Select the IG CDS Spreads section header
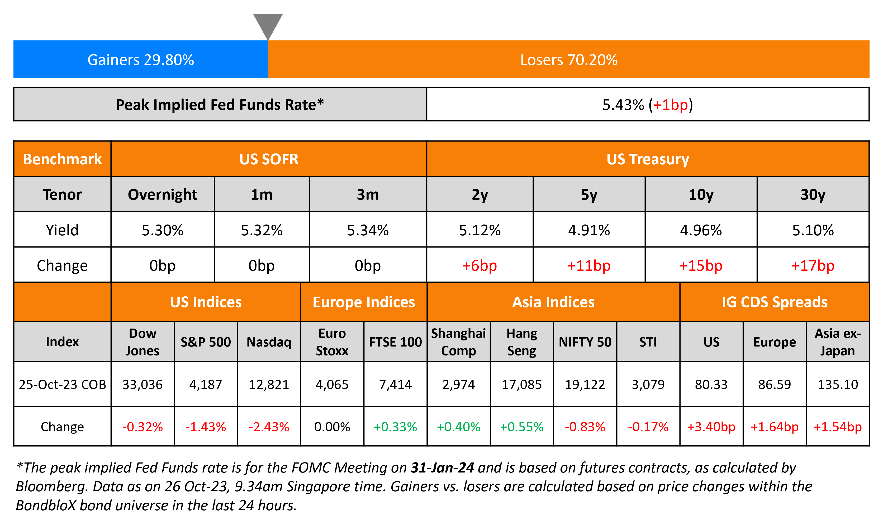This screenshot has height=524, width=883. (774, 302)
